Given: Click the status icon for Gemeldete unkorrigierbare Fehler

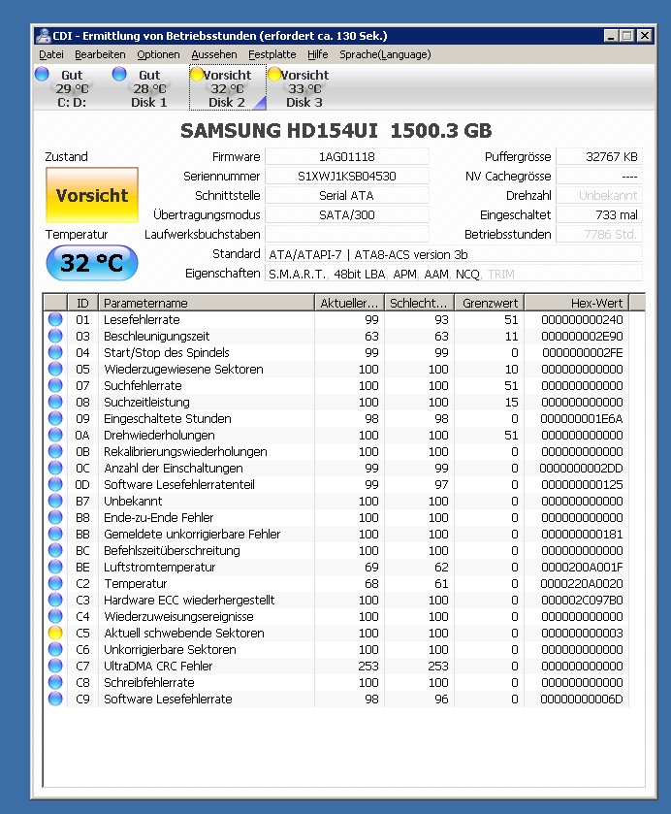Looking at the screenshot, I should [x=55, y=534].
